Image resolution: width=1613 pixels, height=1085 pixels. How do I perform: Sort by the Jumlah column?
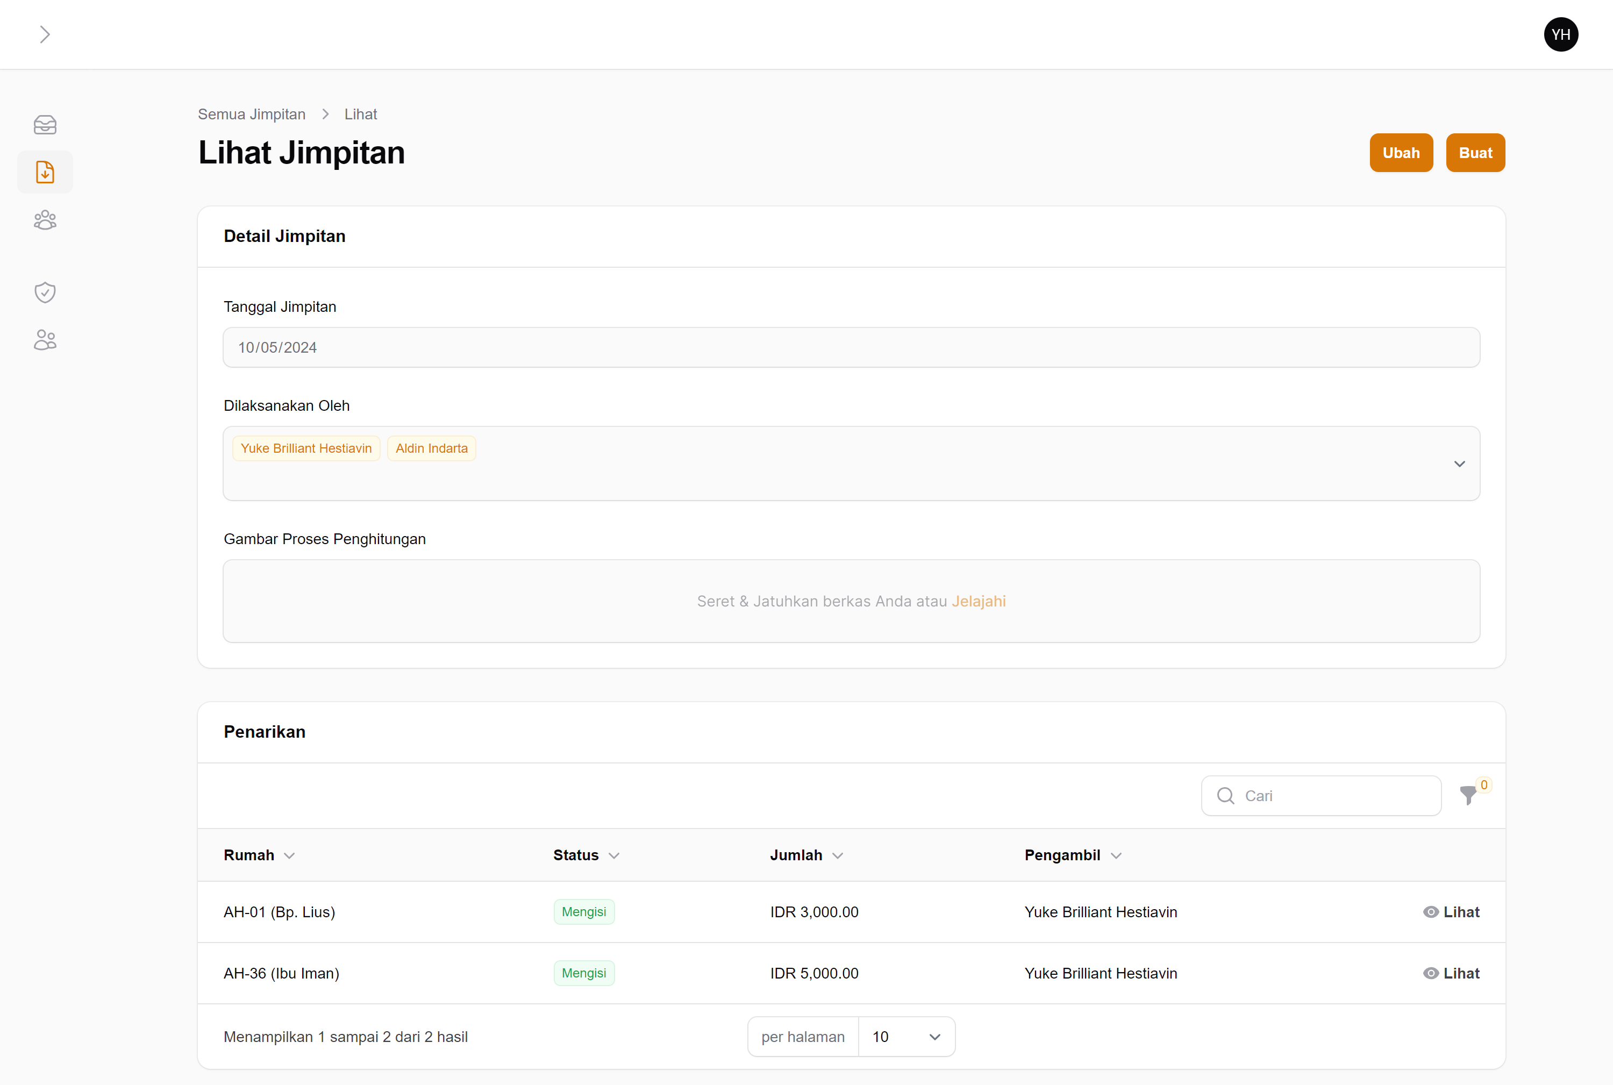pyautogui.click(x=806, y=855)
